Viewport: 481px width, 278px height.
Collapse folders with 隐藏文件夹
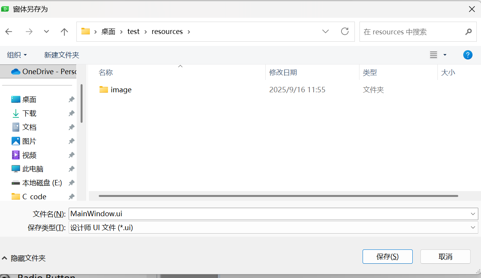pos(24,258)
